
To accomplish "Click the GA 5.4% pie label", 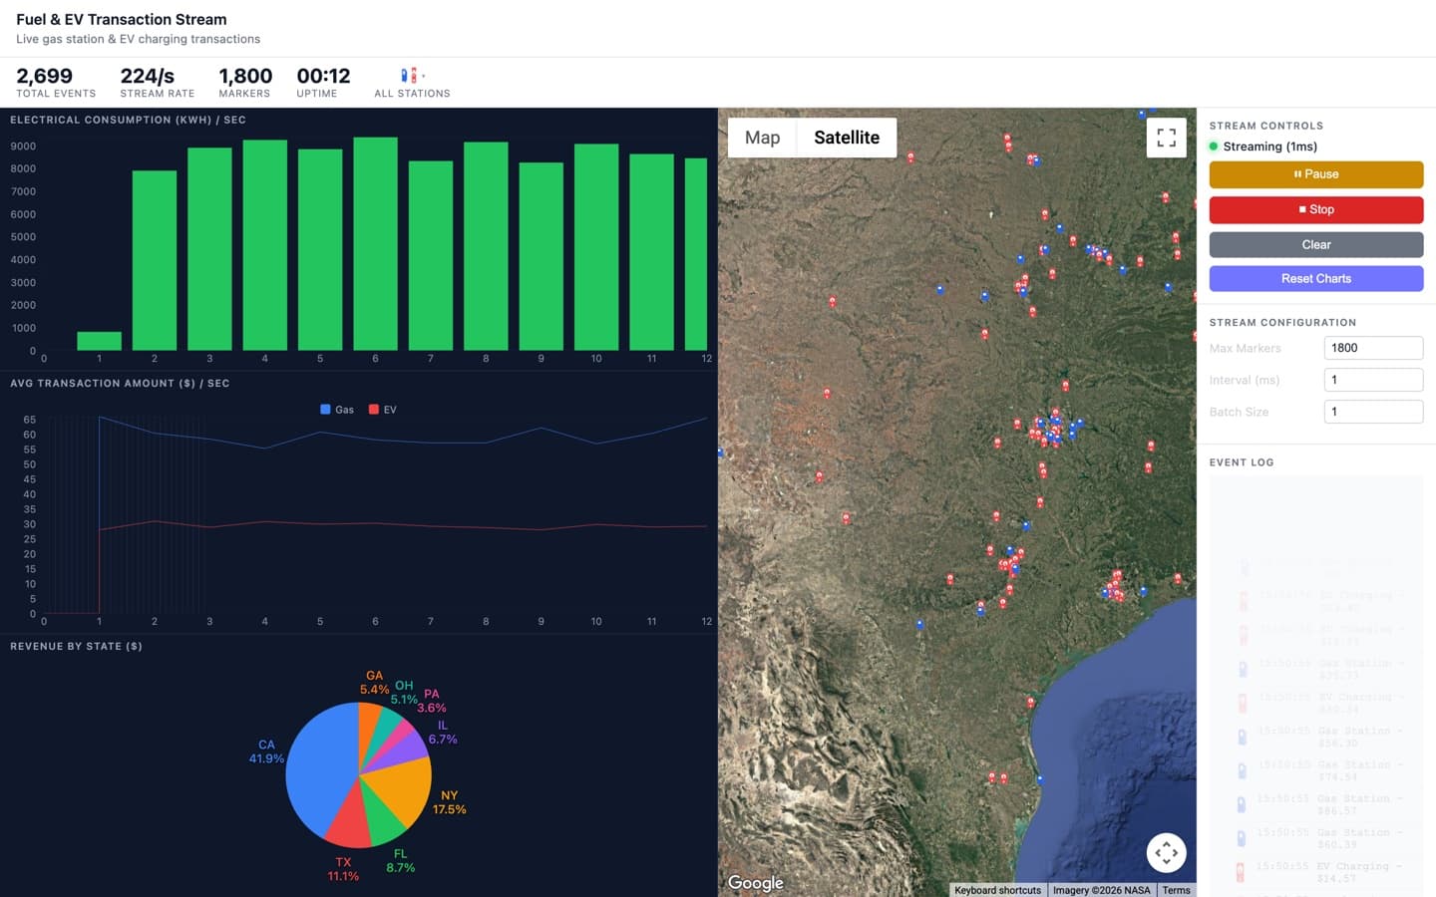I will click(375, 683).
